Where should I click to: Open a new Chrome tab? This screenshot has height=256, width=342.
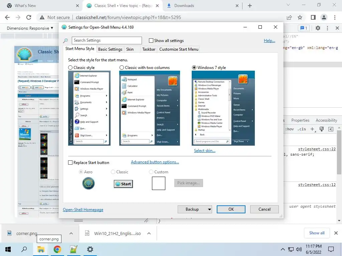click(250, 6)
